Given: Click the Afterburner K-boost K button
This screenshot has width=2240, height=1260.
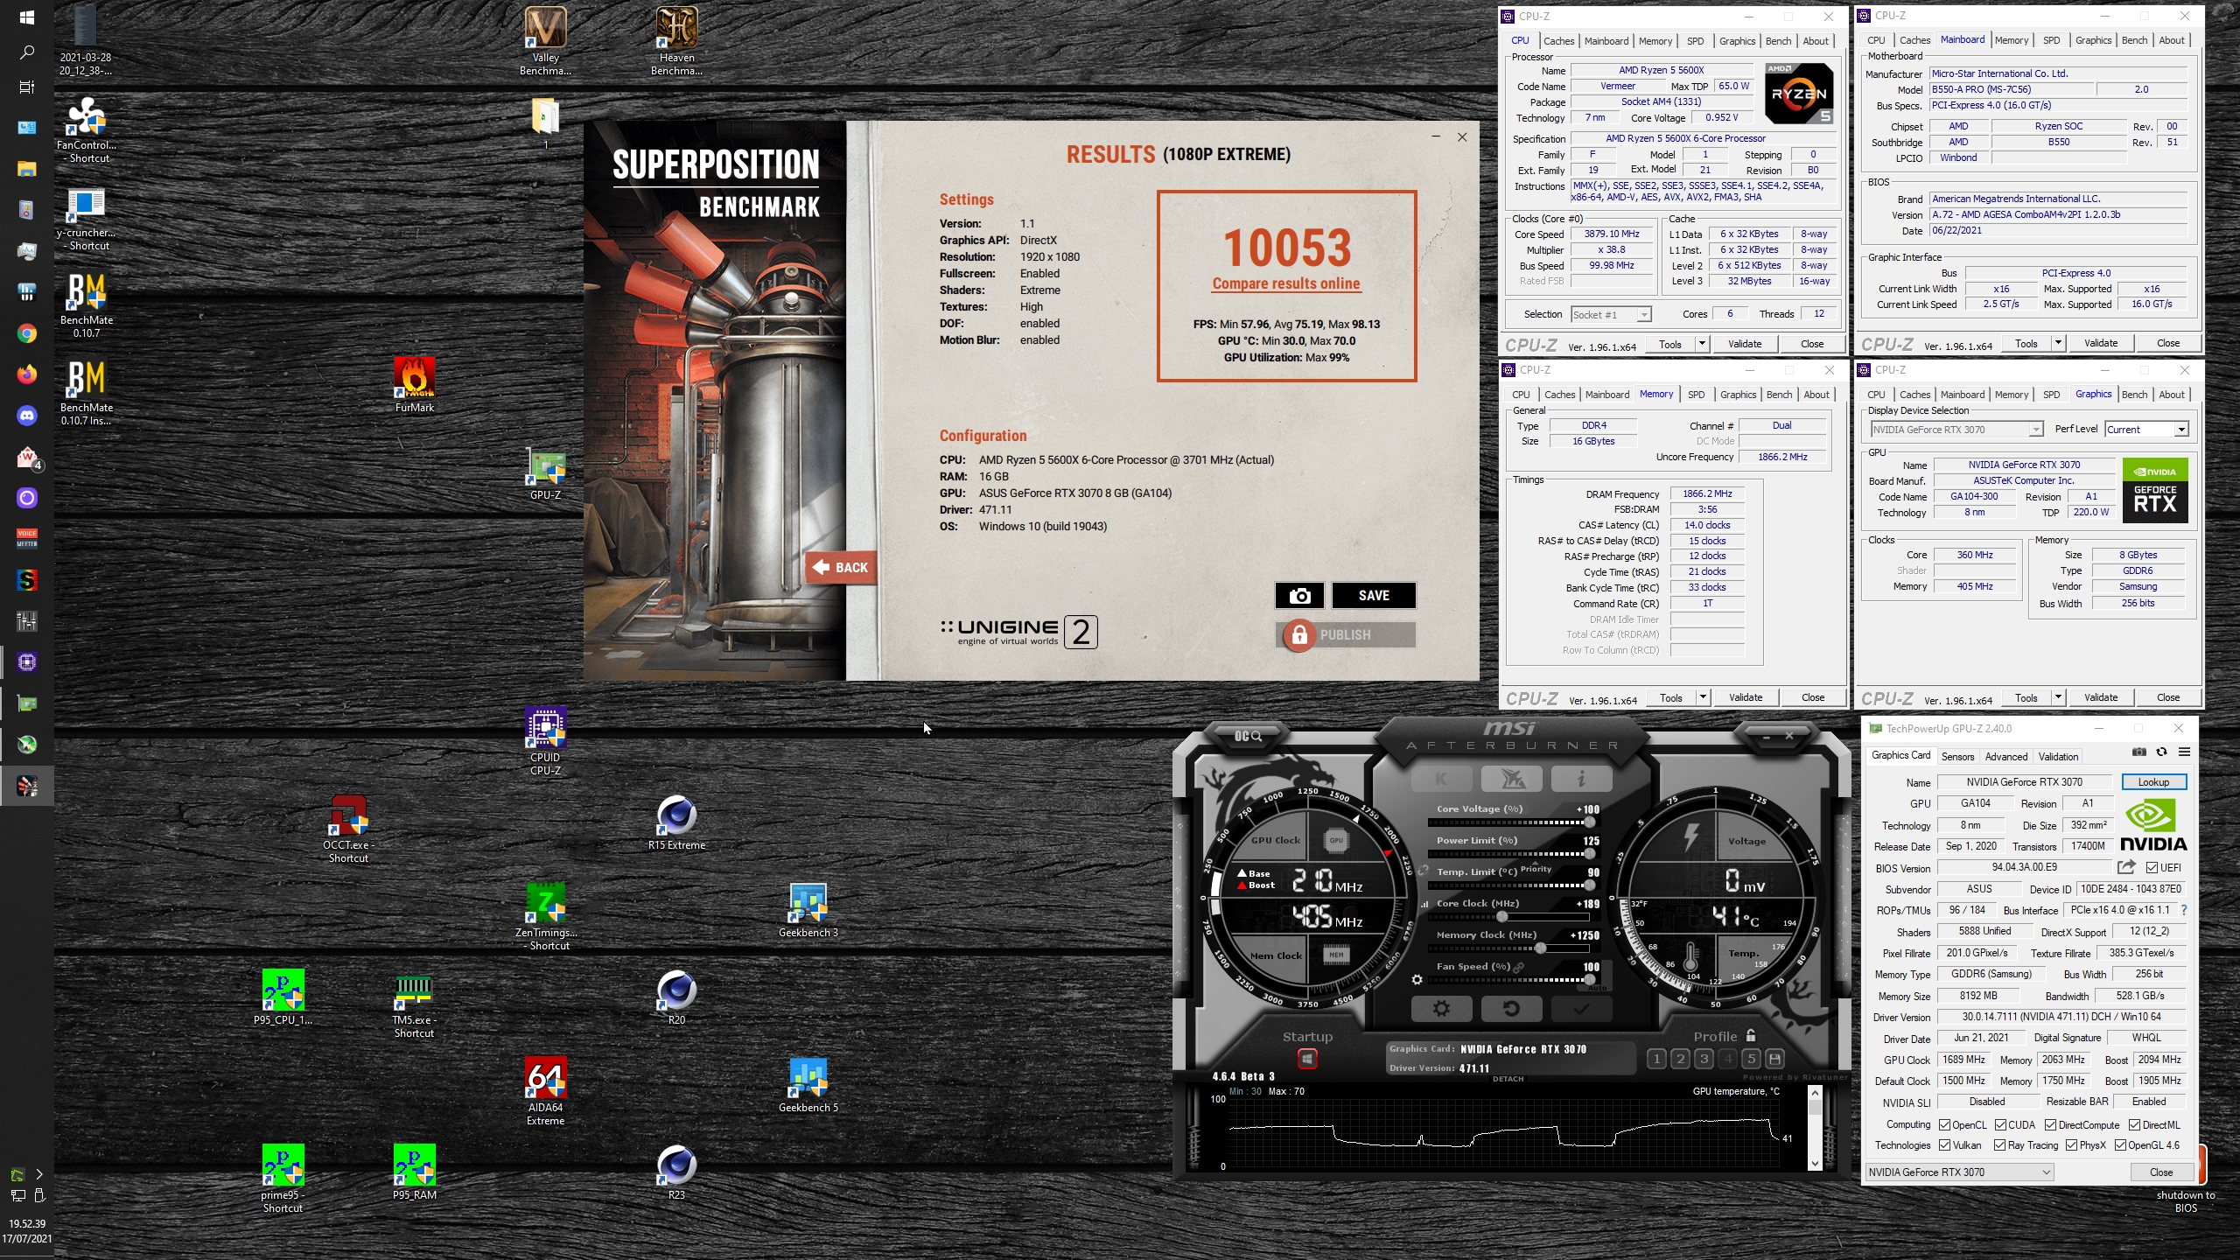Looking at the screenshot, I should pos(1441,779).
